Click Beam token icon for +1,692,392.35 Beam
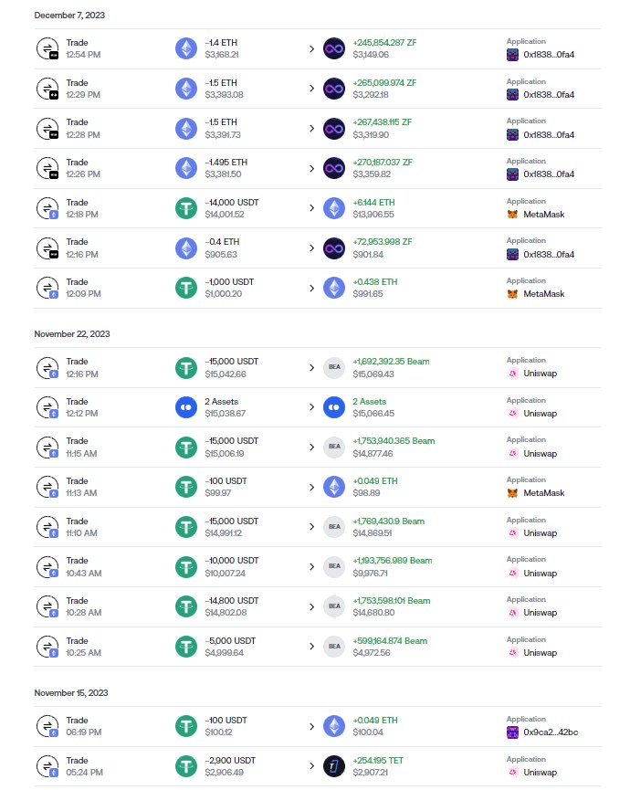 point(334,368)
